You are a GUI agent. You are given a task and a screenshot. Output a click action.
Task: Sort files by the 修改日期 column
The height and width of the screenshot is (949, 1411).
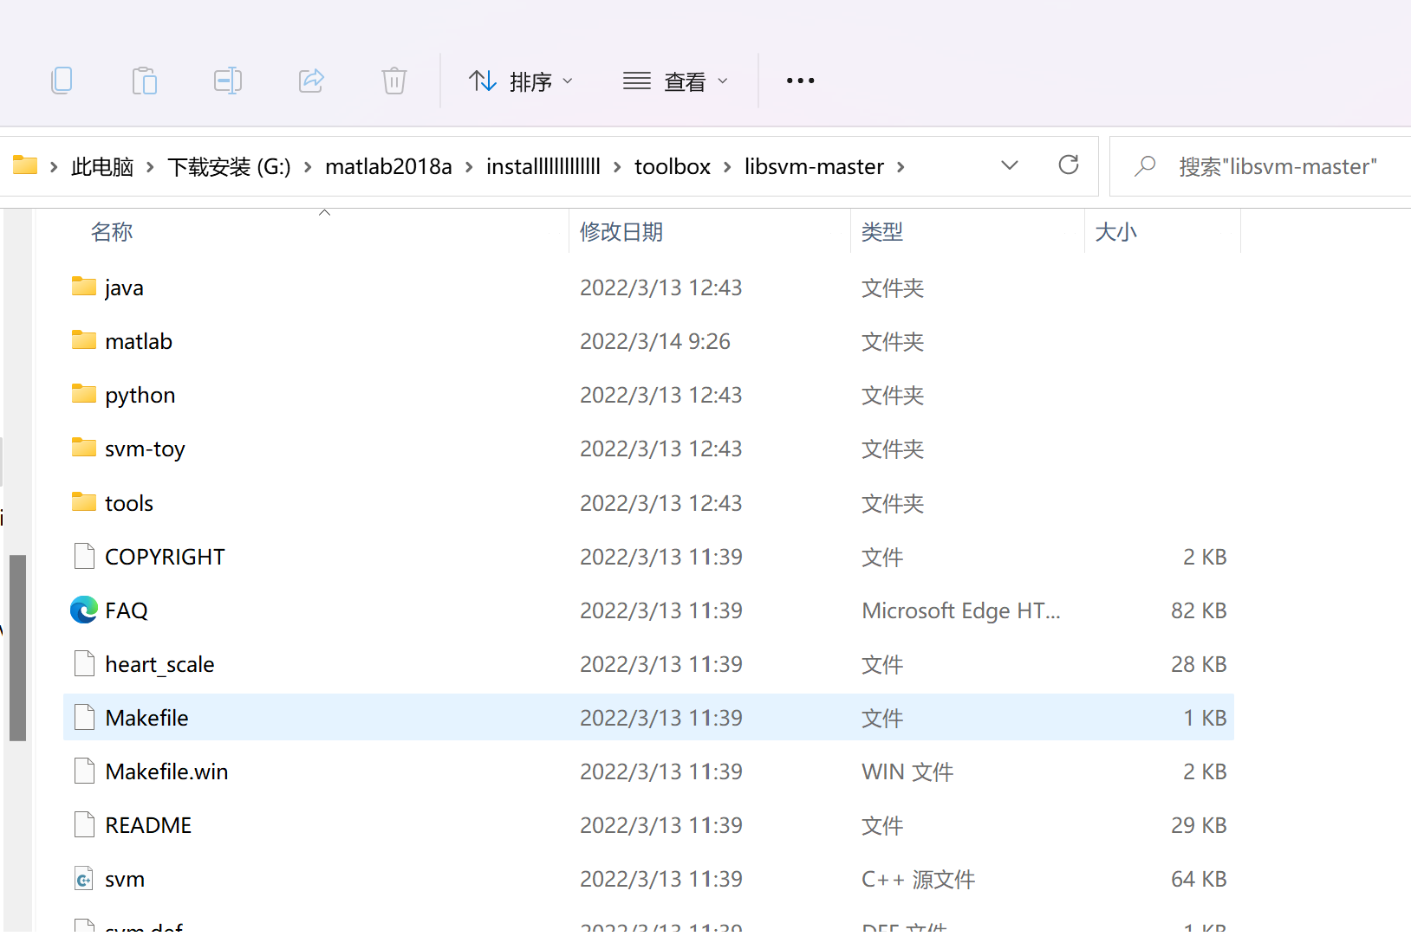[621, 231]
